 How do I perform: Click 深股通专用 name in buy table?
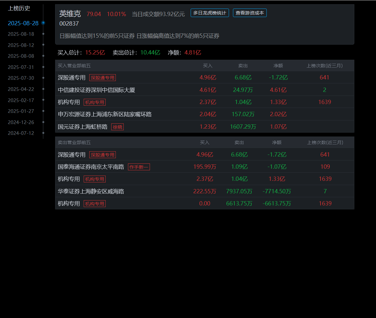pyautogui.click(x=72, y=77)
